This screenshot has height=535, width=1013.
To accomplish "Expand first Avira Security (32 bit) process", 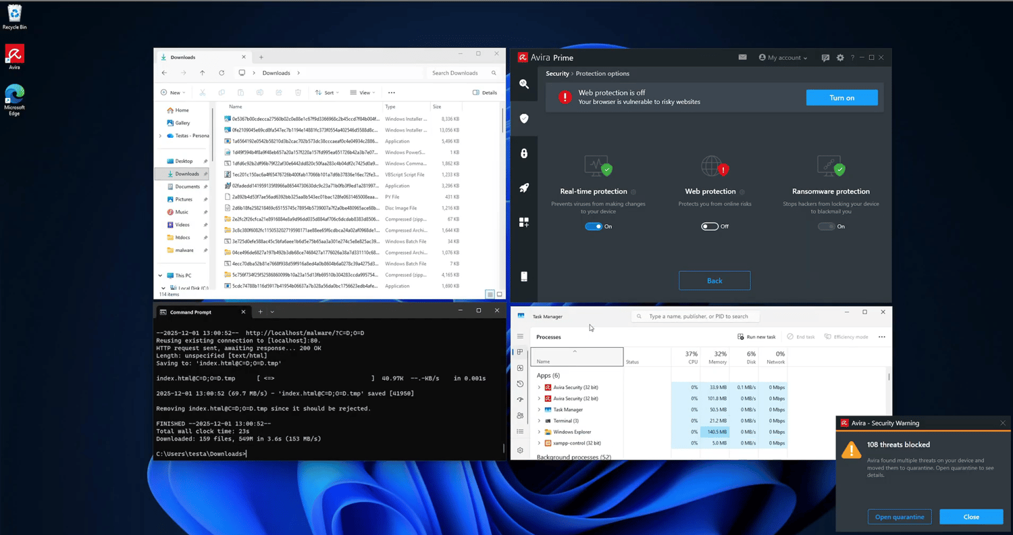I will (x=539, y=388).
